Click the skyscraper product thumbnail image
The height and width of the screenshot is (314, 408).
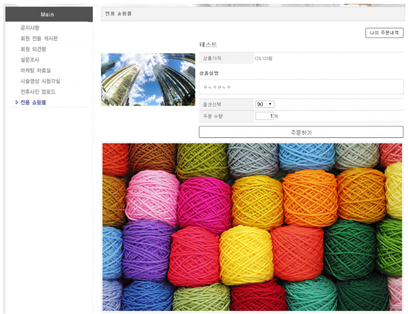click(148, 80)
